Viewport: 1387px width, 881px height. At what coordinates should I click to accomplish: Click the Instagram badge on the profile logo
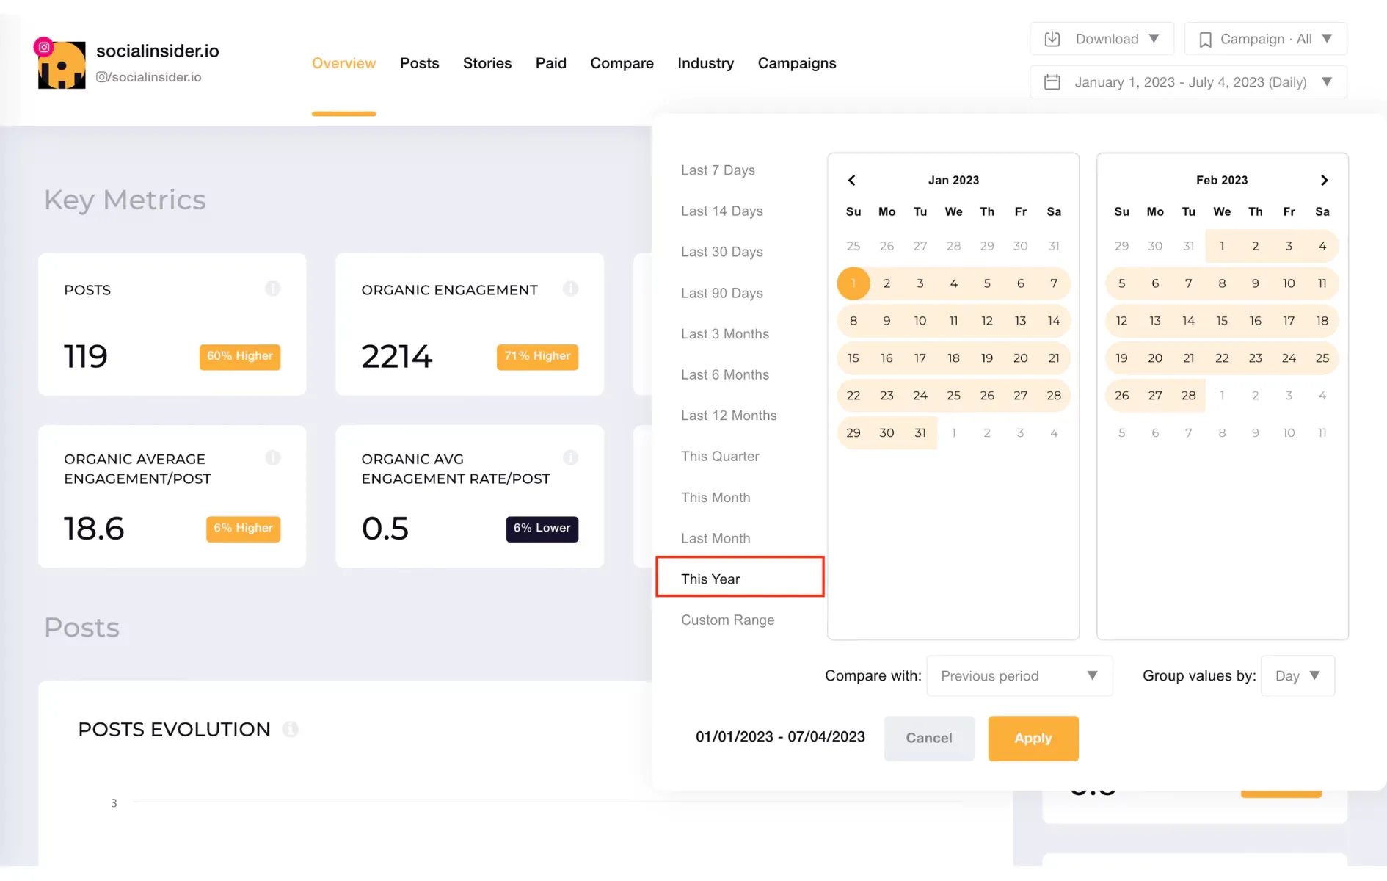[x=44, y=47]
